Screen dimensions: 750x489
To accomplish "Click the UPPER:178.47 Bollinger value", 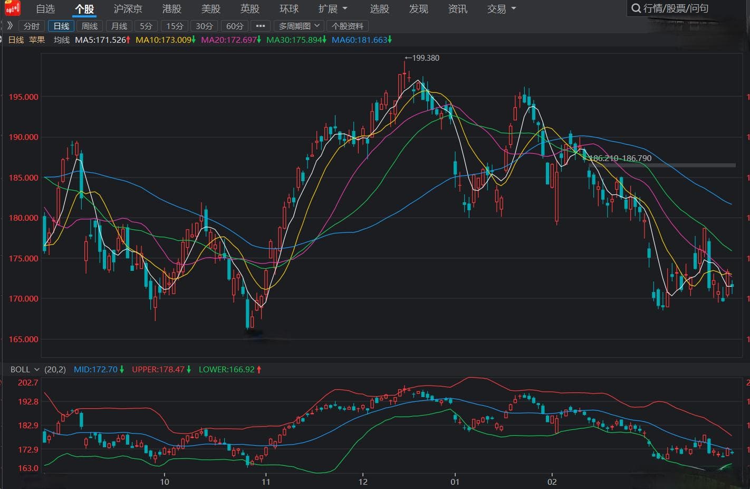I will point(161,370).
